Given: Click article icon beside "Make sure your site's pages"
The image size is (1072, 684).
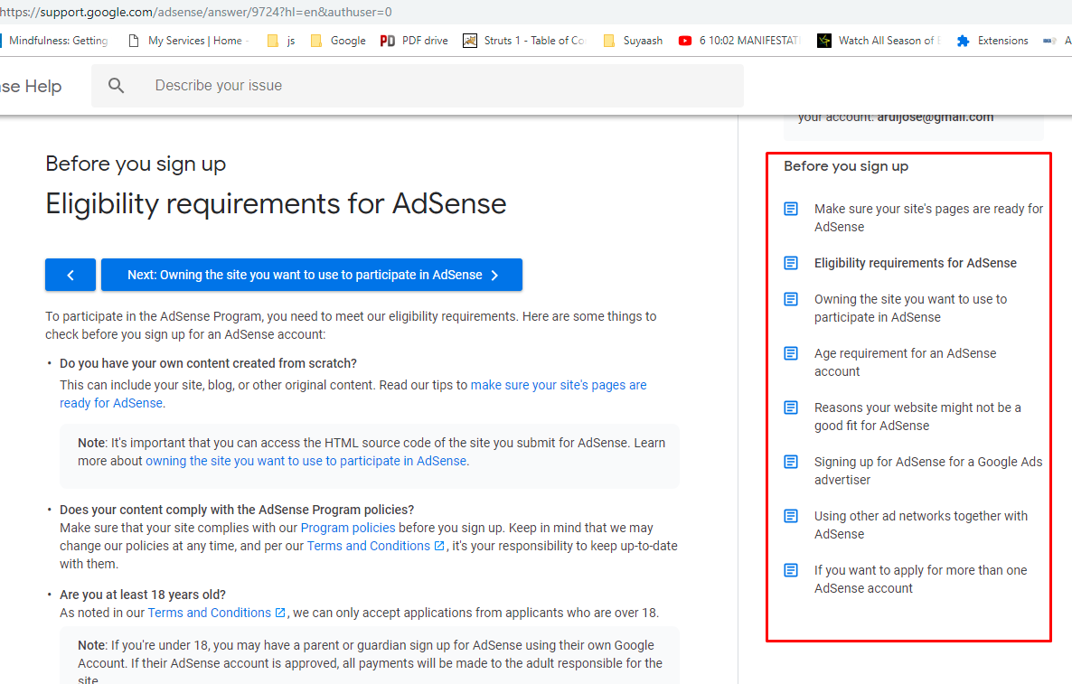Looking at the screenshot, I should click(791, 209).
